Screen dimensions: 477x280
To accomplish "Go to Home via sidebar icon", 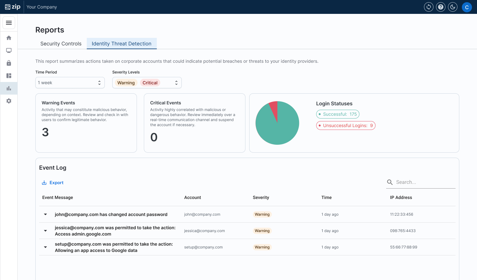I will [x=9, y=38].
